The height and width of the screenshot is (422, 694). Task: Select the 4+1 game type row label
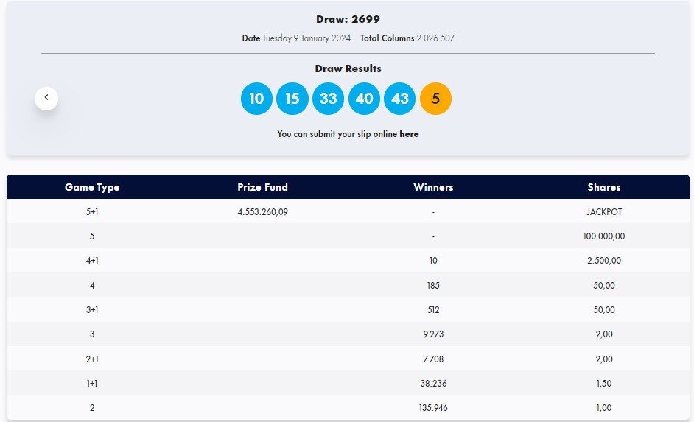pos(92,261)
